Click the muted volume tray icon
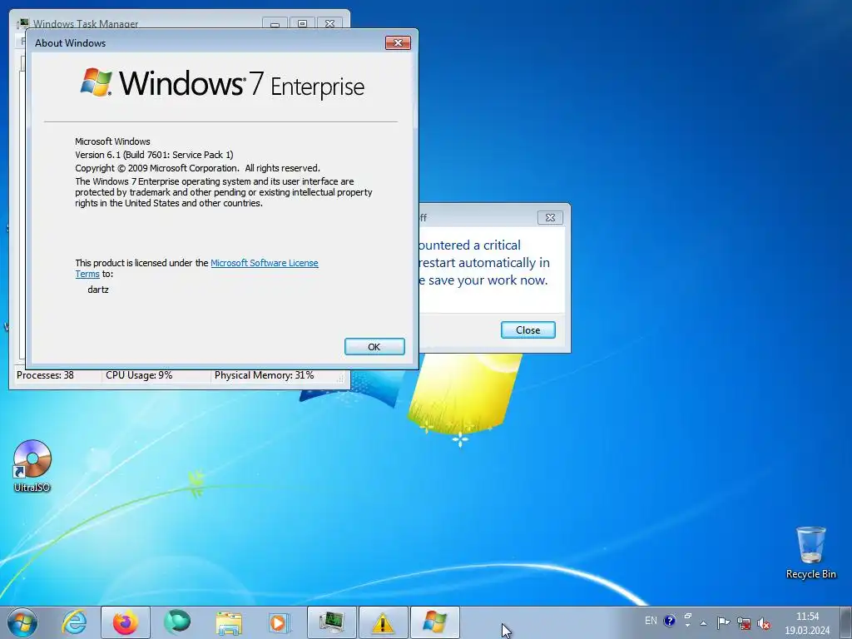The width and height of the screenshot is (852, 639). pyautogui.click(x=764, y=622)
